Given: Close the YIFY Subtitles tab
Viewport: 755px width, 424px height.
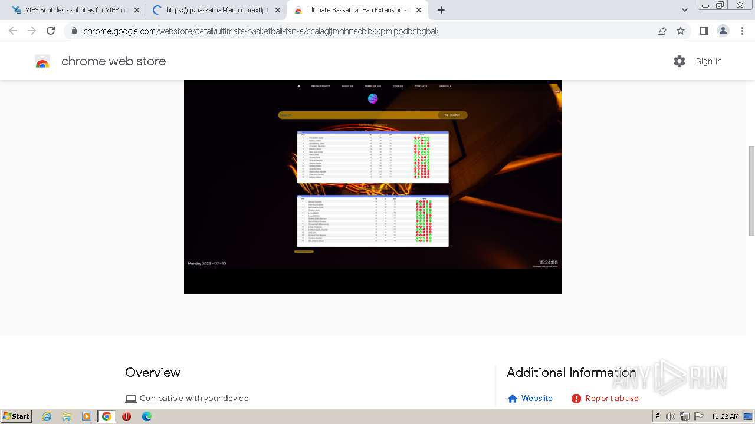Looking at the screenshot, I should click(137, 10).
